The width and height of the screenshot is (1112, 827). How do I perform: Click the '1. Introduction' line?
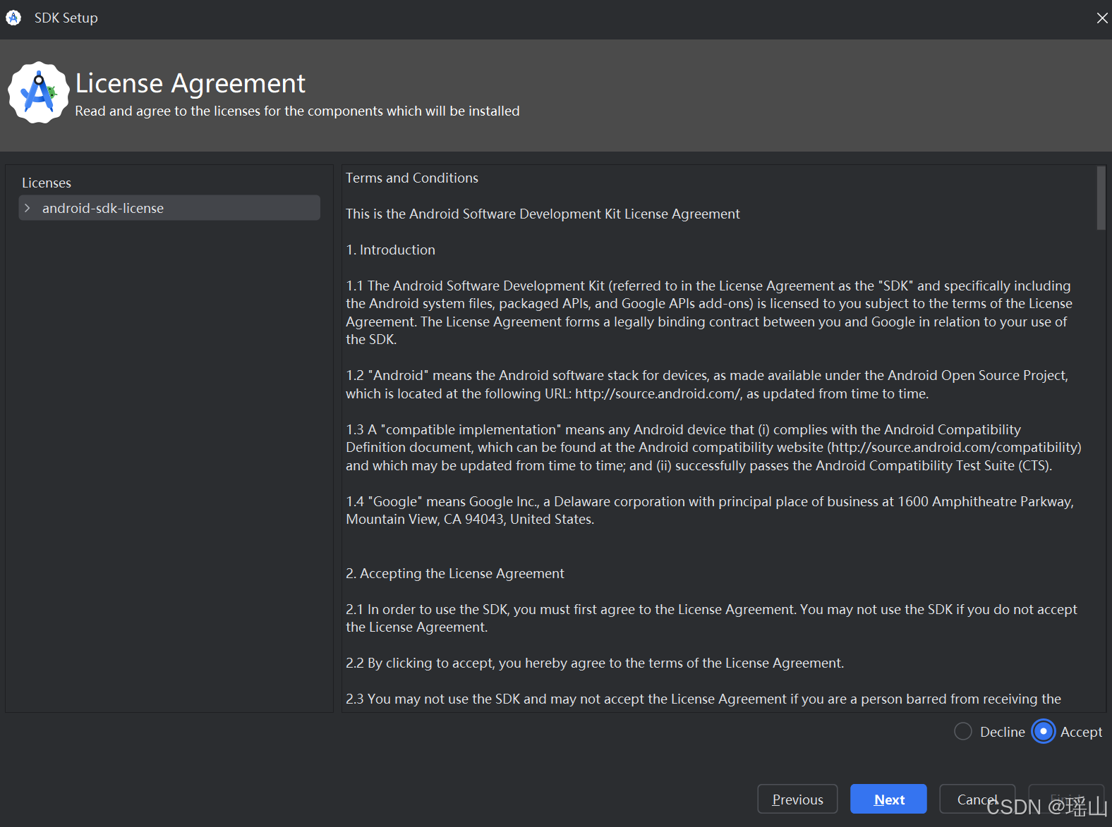390,250
